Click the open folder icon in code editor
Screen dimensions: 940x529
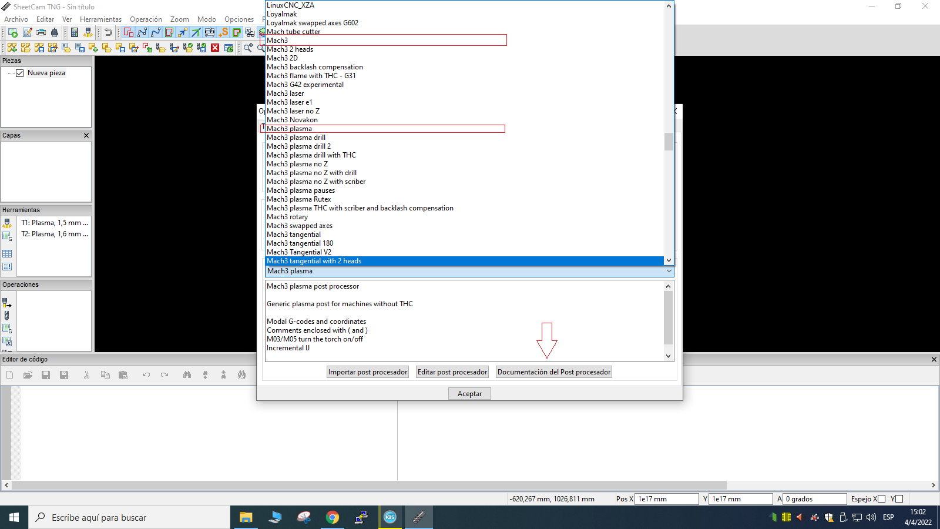coord(28,374)
